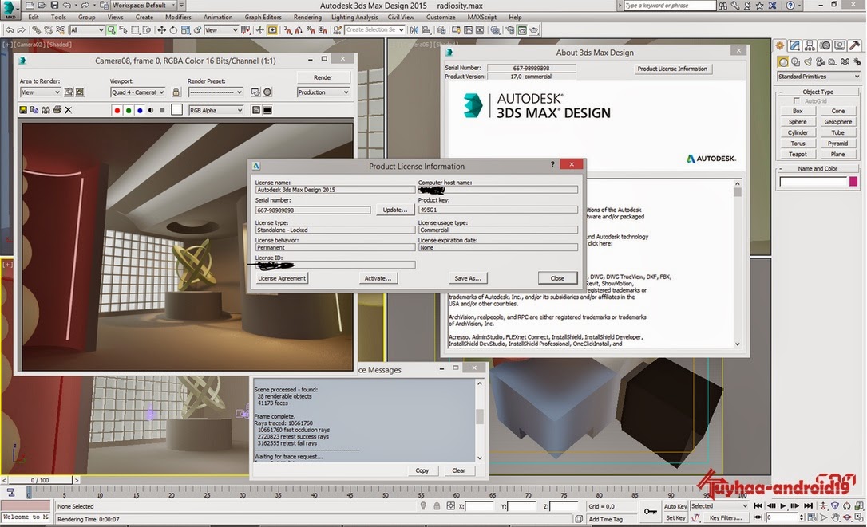Image resolution: width=867 pixels, height=527 pixels.
Task: Toggle monochrome display
Action: (162, 111)
